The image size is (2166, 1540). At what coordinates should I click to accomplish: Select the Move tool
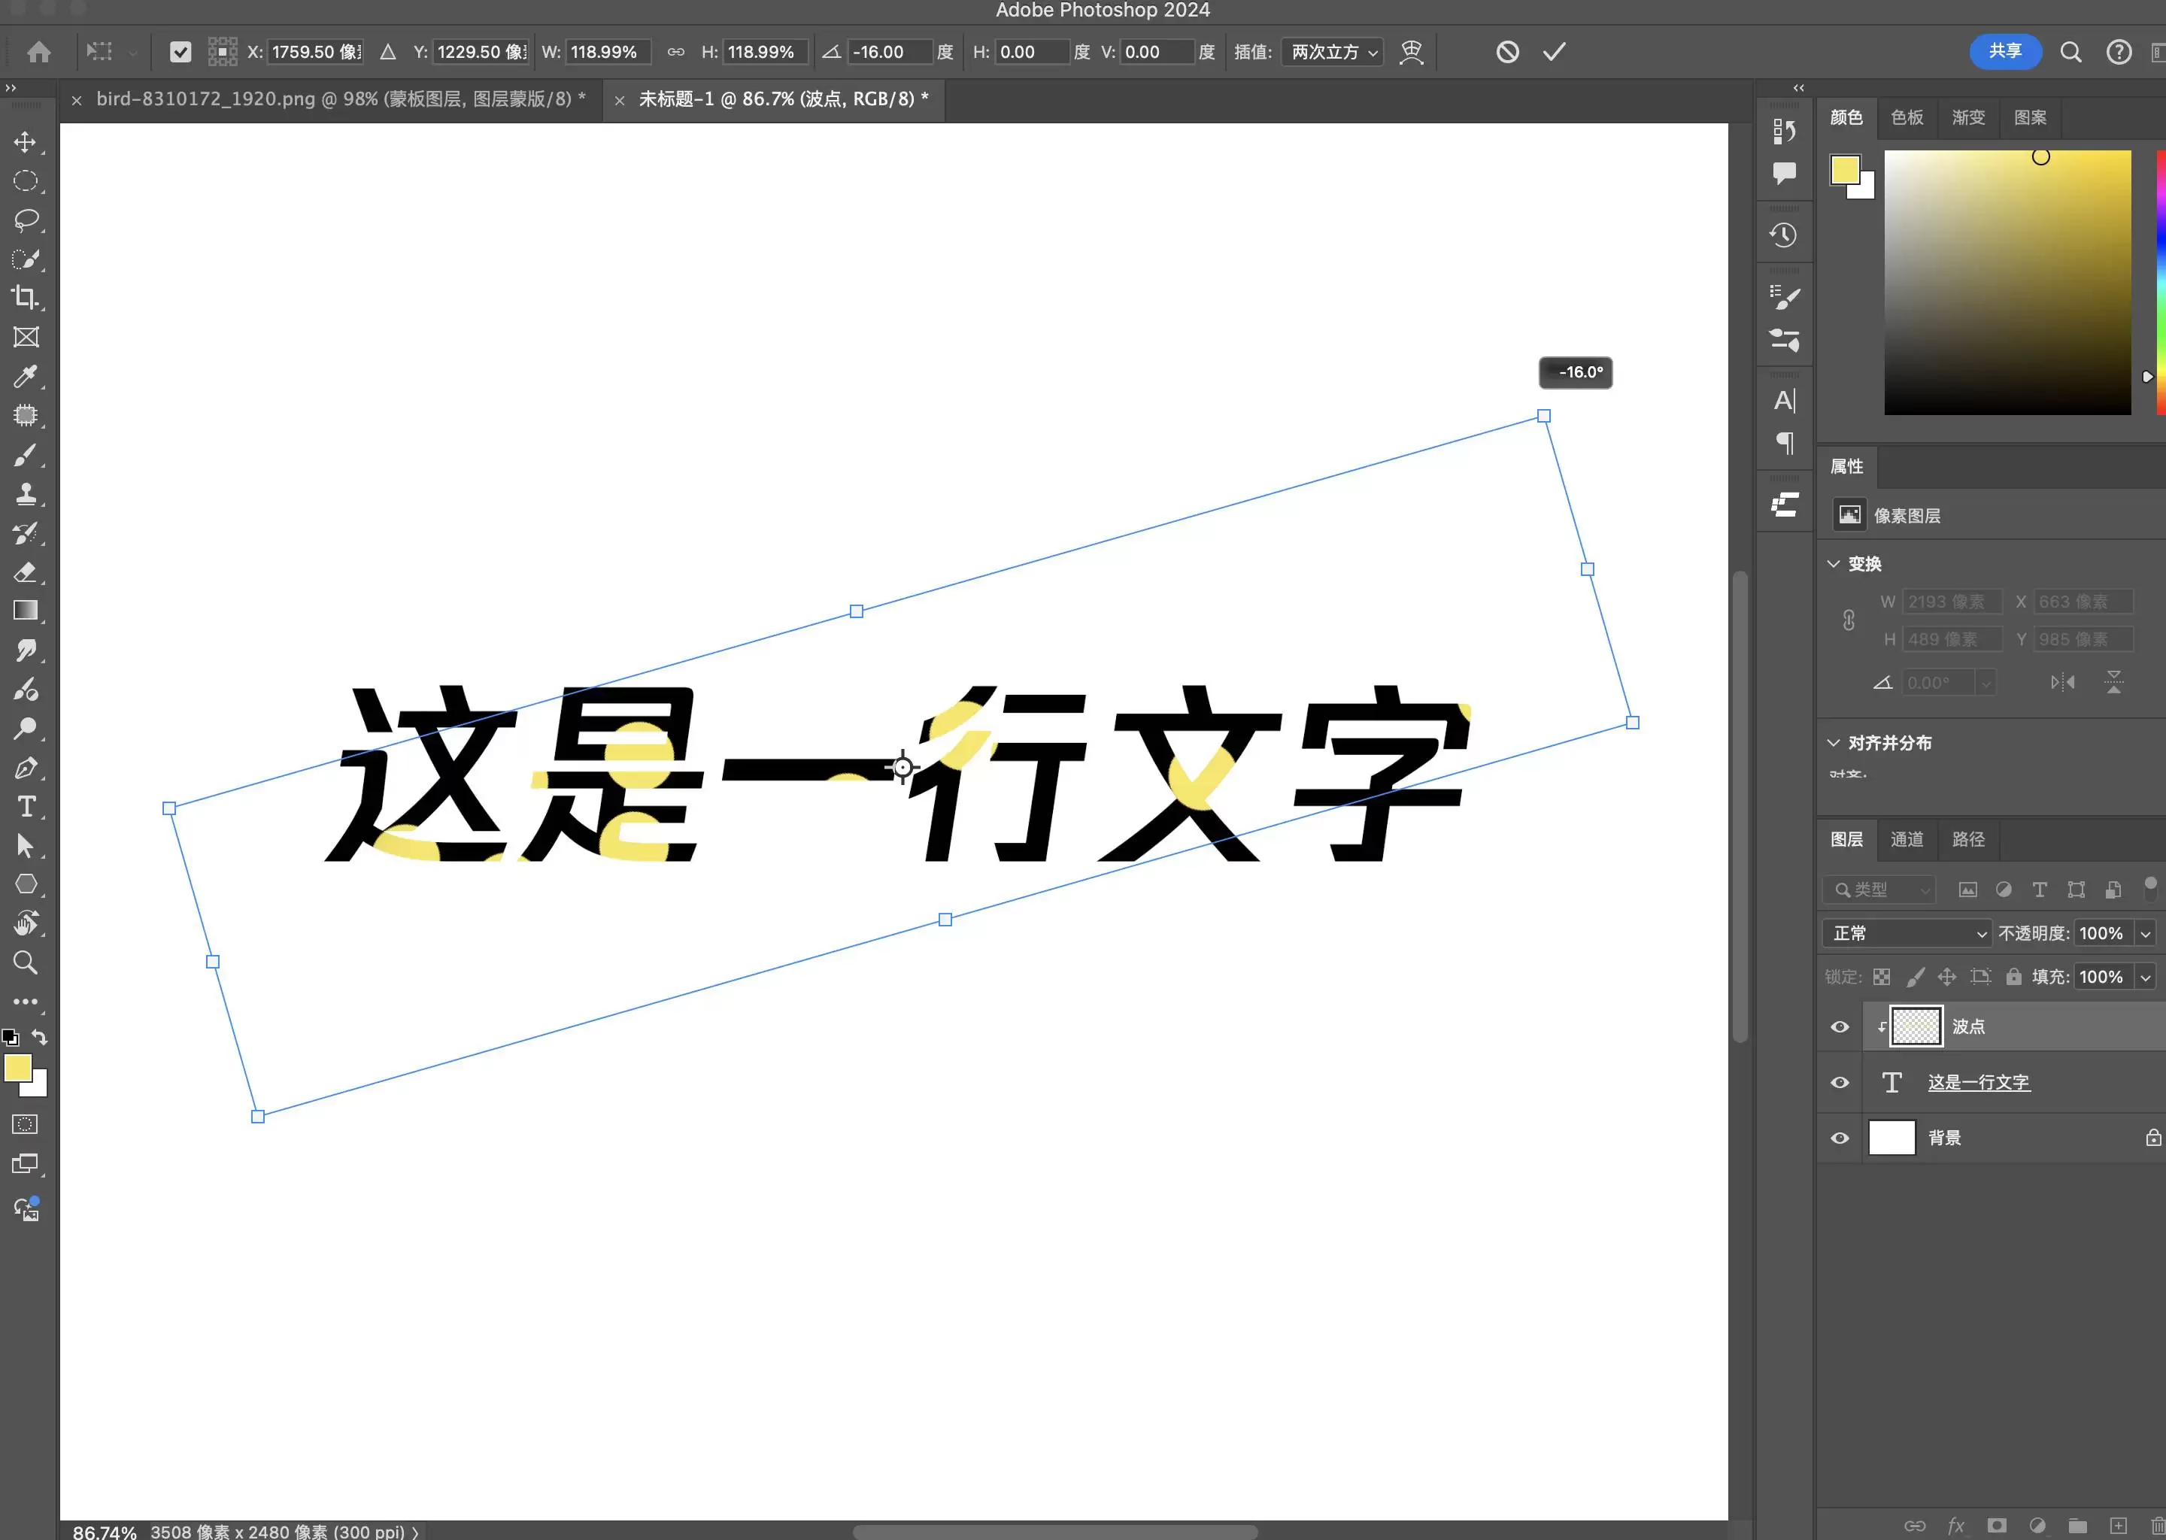coord(26,142)
